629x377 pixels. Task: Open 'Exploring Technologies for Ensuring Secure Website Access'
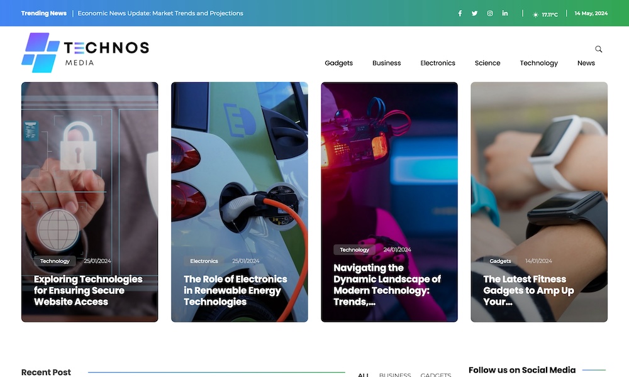(88, 290)
